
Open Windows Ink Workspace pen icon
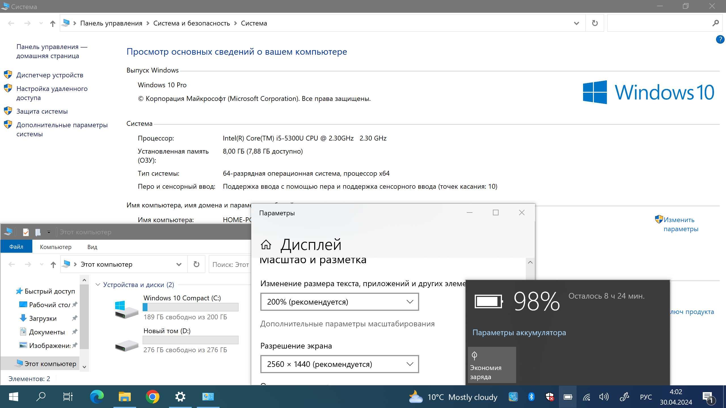click(x=624, y=397)
